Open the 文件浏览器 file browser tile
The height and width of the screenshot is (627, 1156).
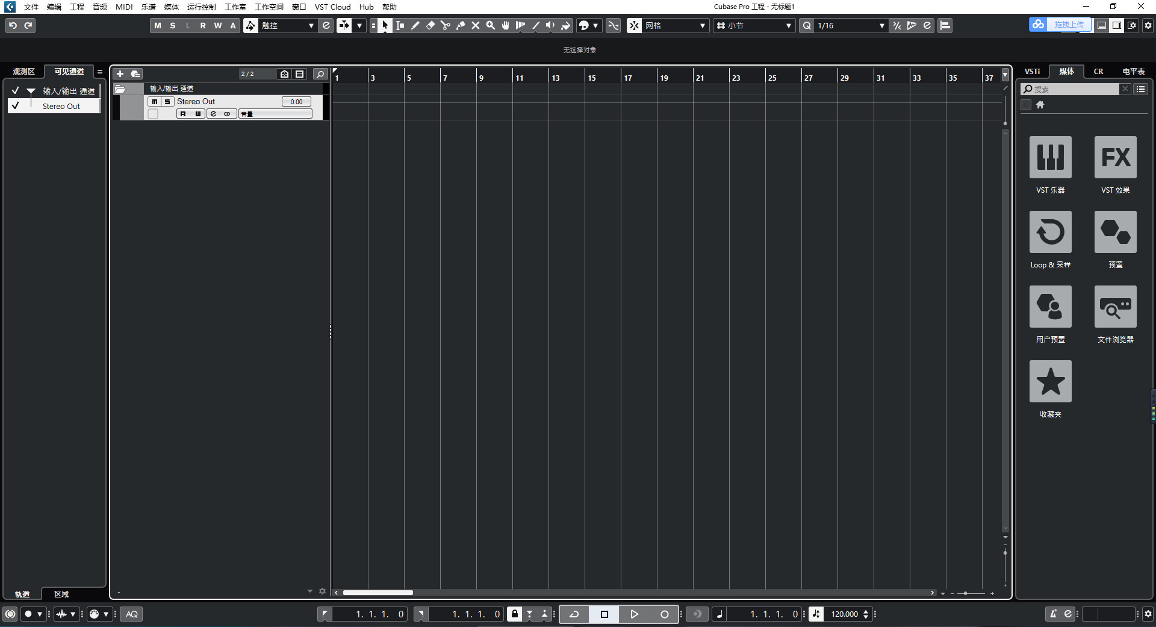click(x=1116, y=307)
